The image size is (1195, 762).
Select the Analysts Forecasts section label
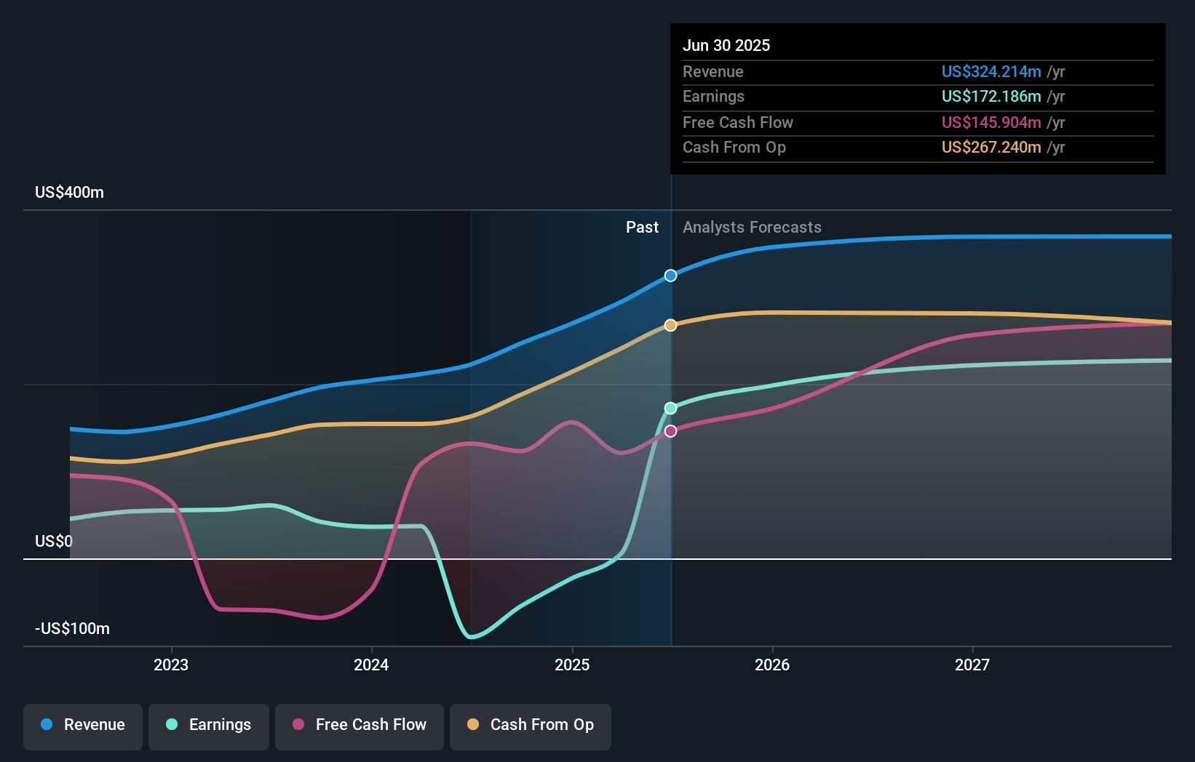coord(752,227)
